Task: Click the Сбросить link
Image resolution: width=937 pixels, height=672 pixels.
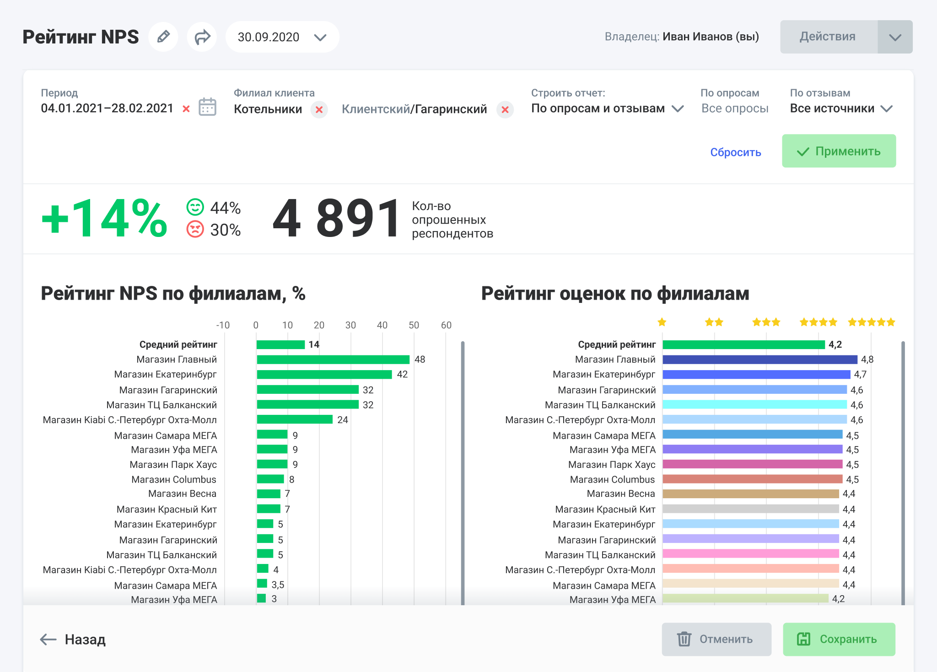Action: [x=735, y=152]
